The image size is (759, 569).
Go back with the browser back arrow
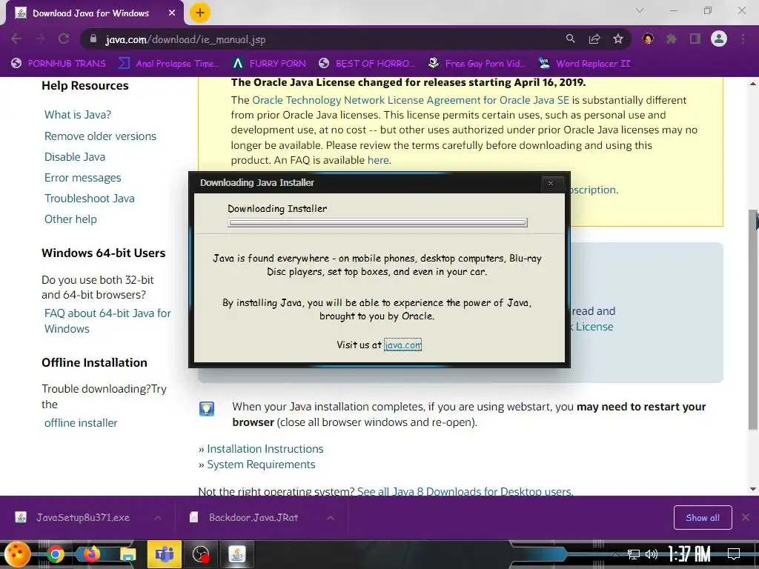(16, 39)
